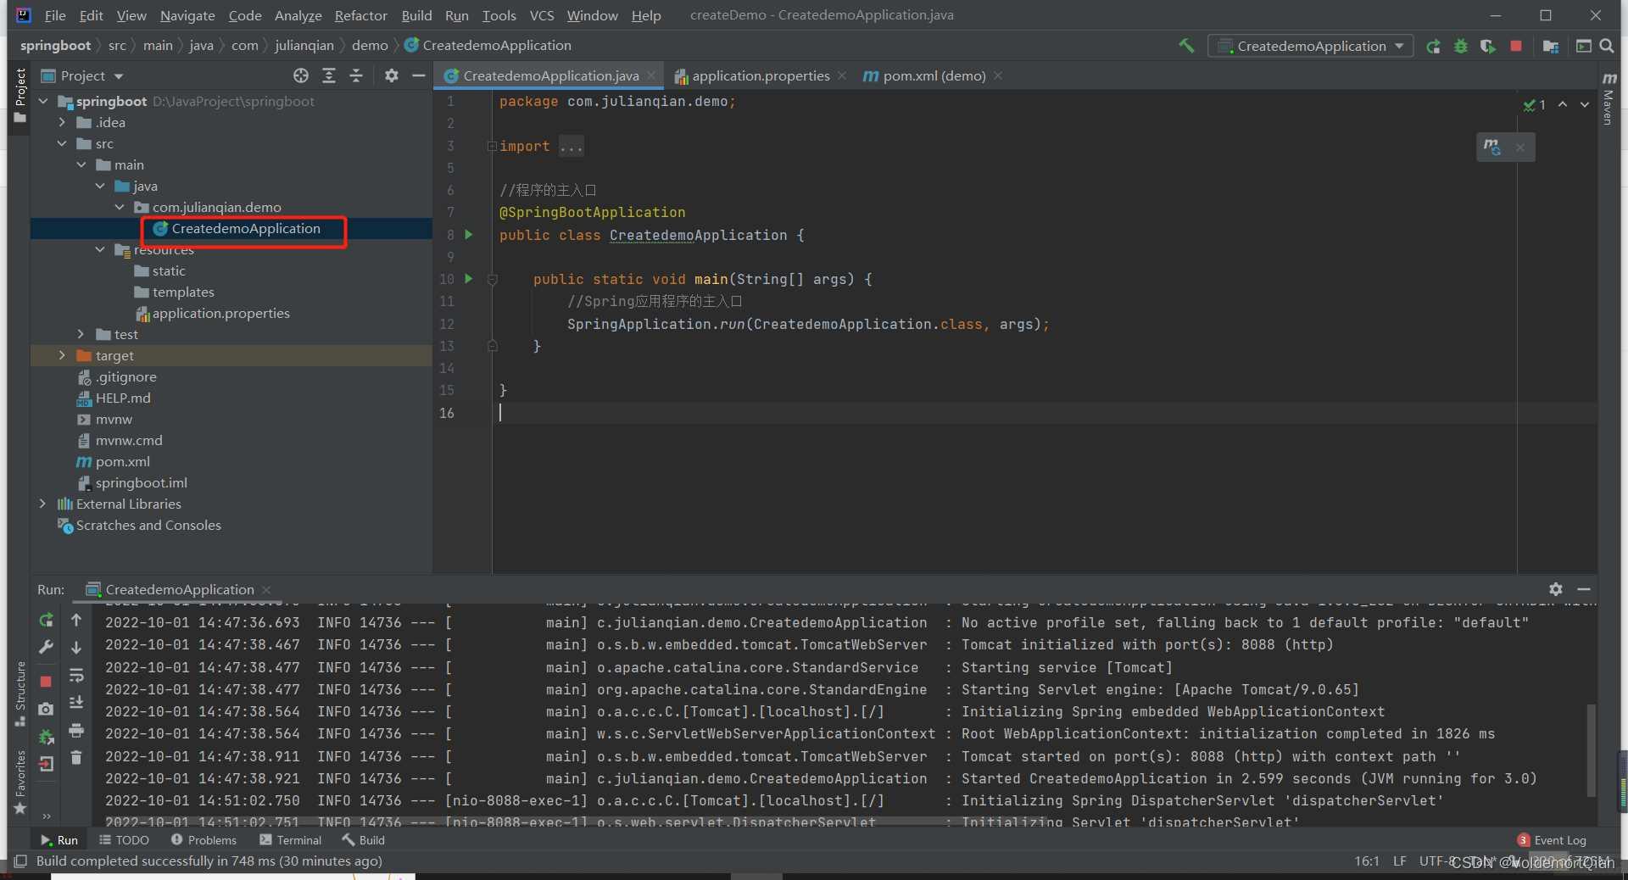
Task: Select opened file locator icon in Project panel
Action: [301, 76]
